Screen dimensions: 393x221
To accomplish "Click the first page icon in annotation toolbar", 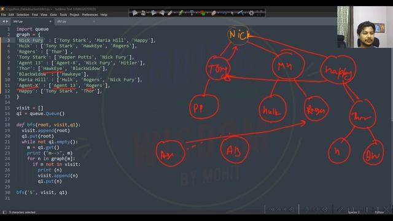I will (135, 13).
